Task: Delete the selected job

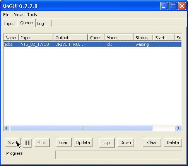Action: click(173, 143)
